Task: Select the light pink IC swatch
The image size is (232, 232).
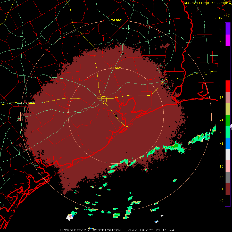Action: tap(228, 166)
